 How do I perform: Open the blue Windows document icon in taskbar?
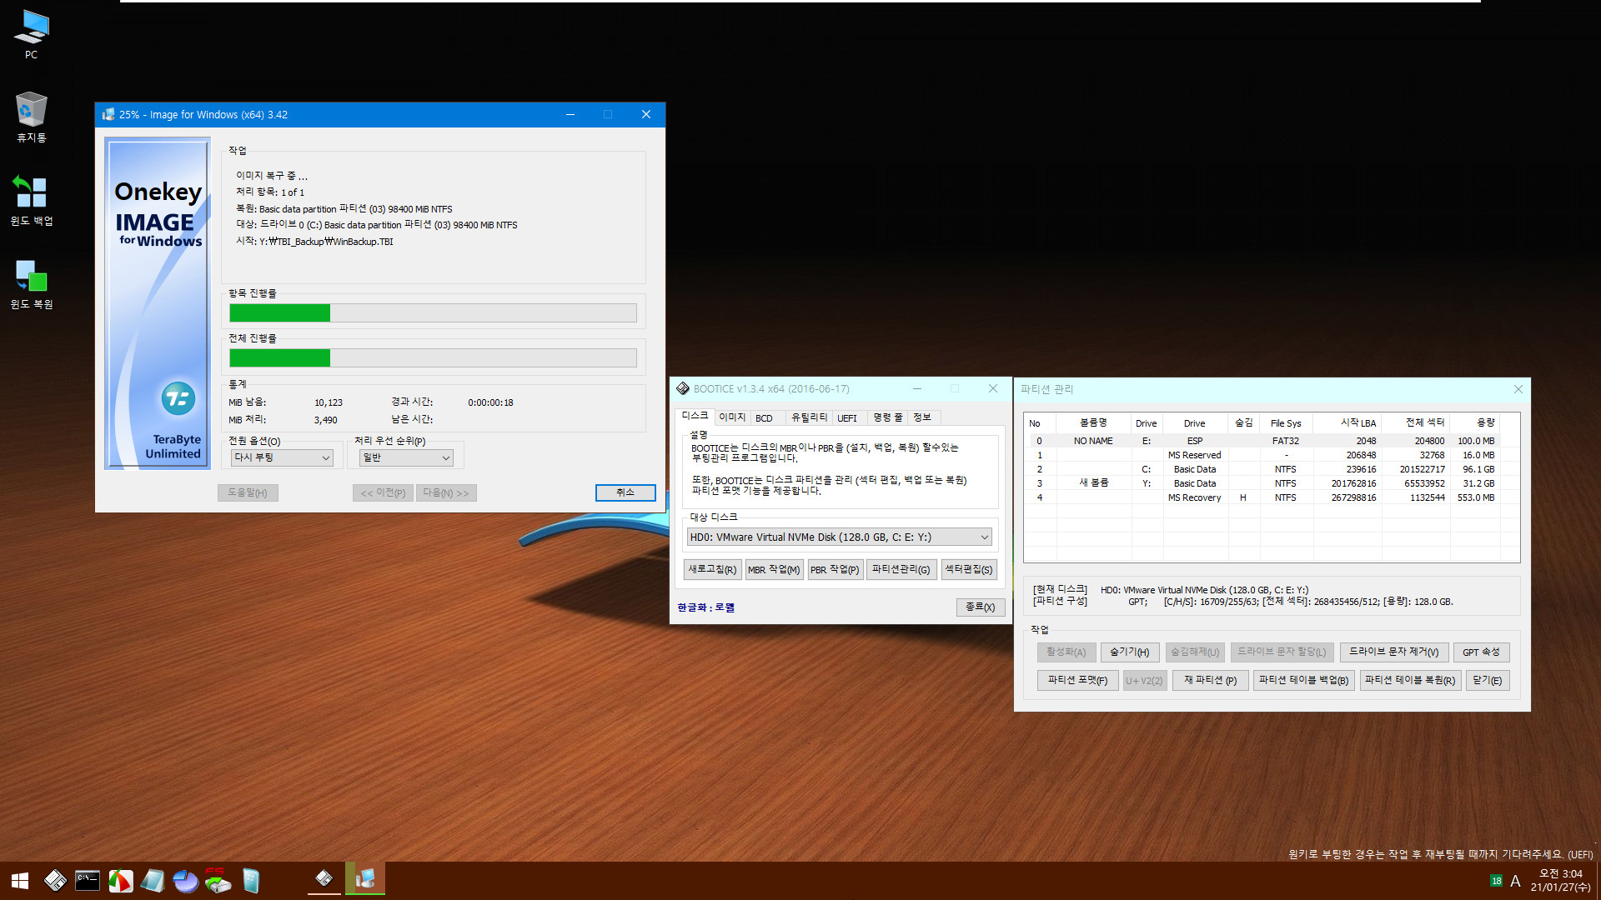[251, 881]
